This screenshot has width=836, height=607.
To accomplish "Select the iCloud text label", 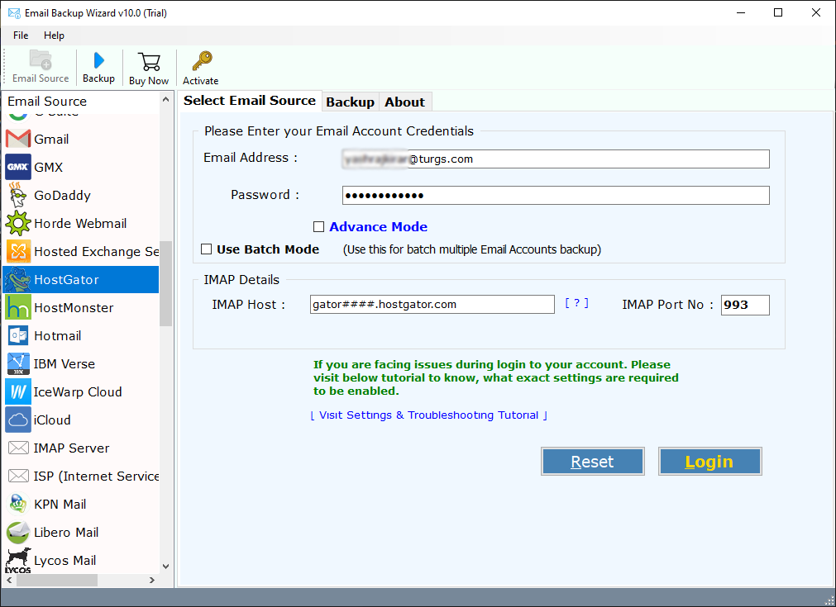I will tap(52, 420).
